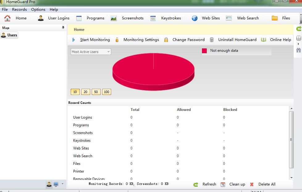Expand the small arrow on right sidebar
The image size is (302, 192).
[298, 44]
